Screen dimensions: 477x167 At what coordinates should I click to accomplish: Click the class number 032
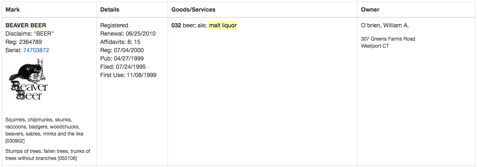(x=176, y=26)
